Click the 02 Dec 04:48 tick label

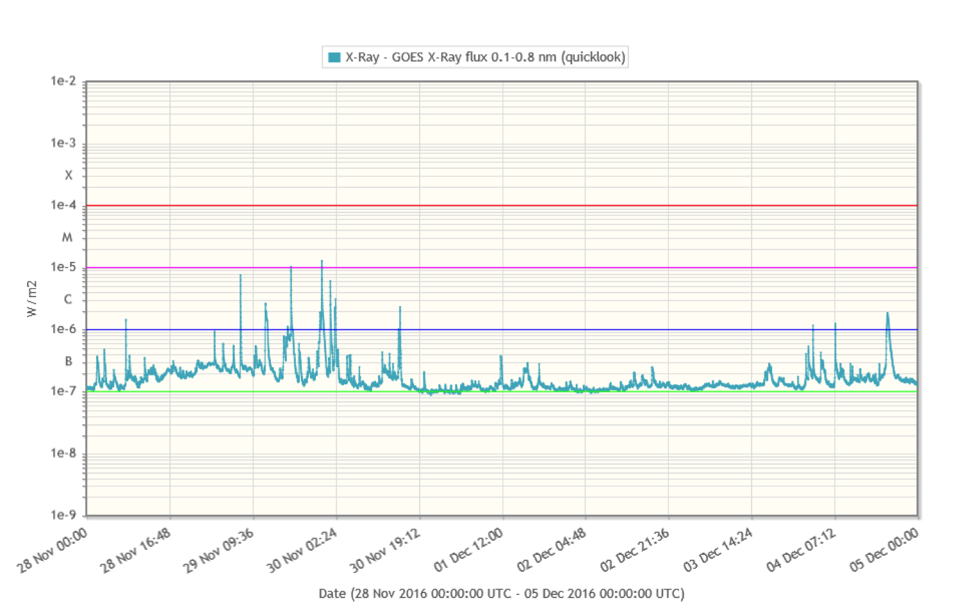click(551, 550)
